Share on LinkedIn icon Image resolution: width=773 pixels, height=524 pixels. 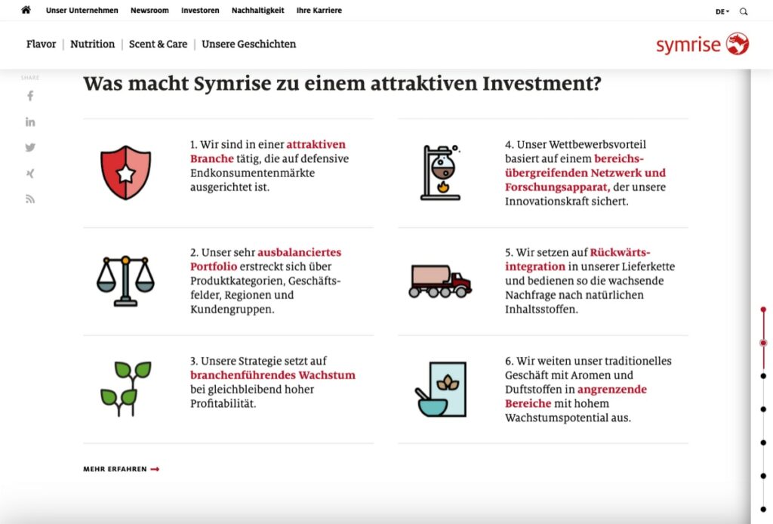[30, 122]
